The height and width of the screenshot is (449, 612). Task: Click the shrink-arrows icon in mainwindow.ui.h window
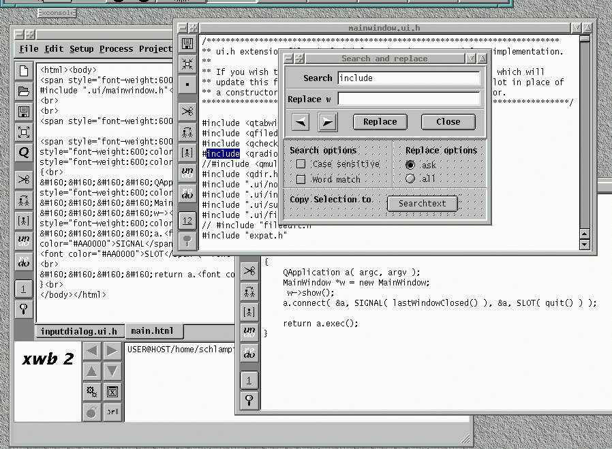click(x=187, y=64)
